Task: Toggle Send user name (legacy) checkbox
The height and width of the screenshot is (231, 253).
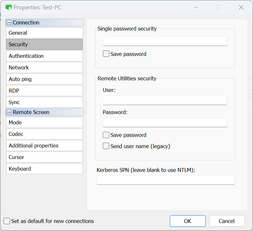Action: 106,146
